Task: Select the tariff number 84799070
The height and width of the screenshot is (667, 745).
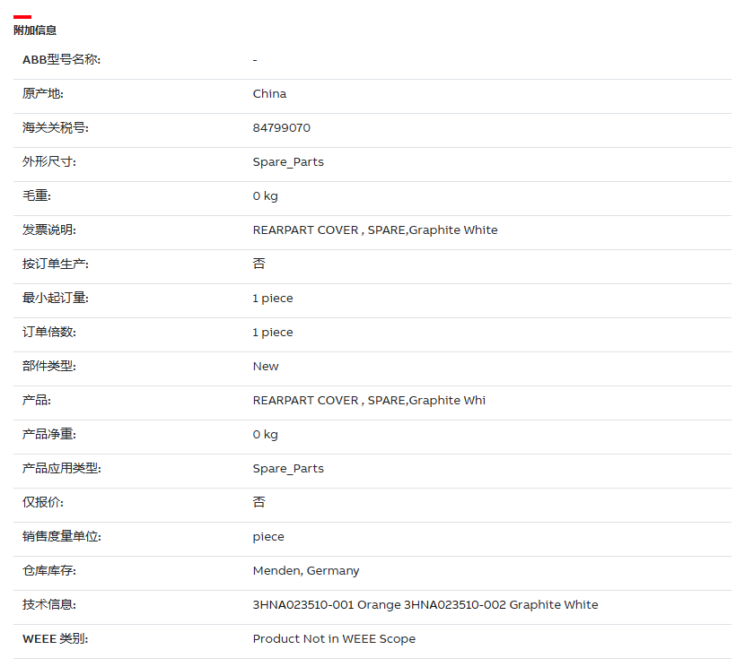Action: point(281,128)
